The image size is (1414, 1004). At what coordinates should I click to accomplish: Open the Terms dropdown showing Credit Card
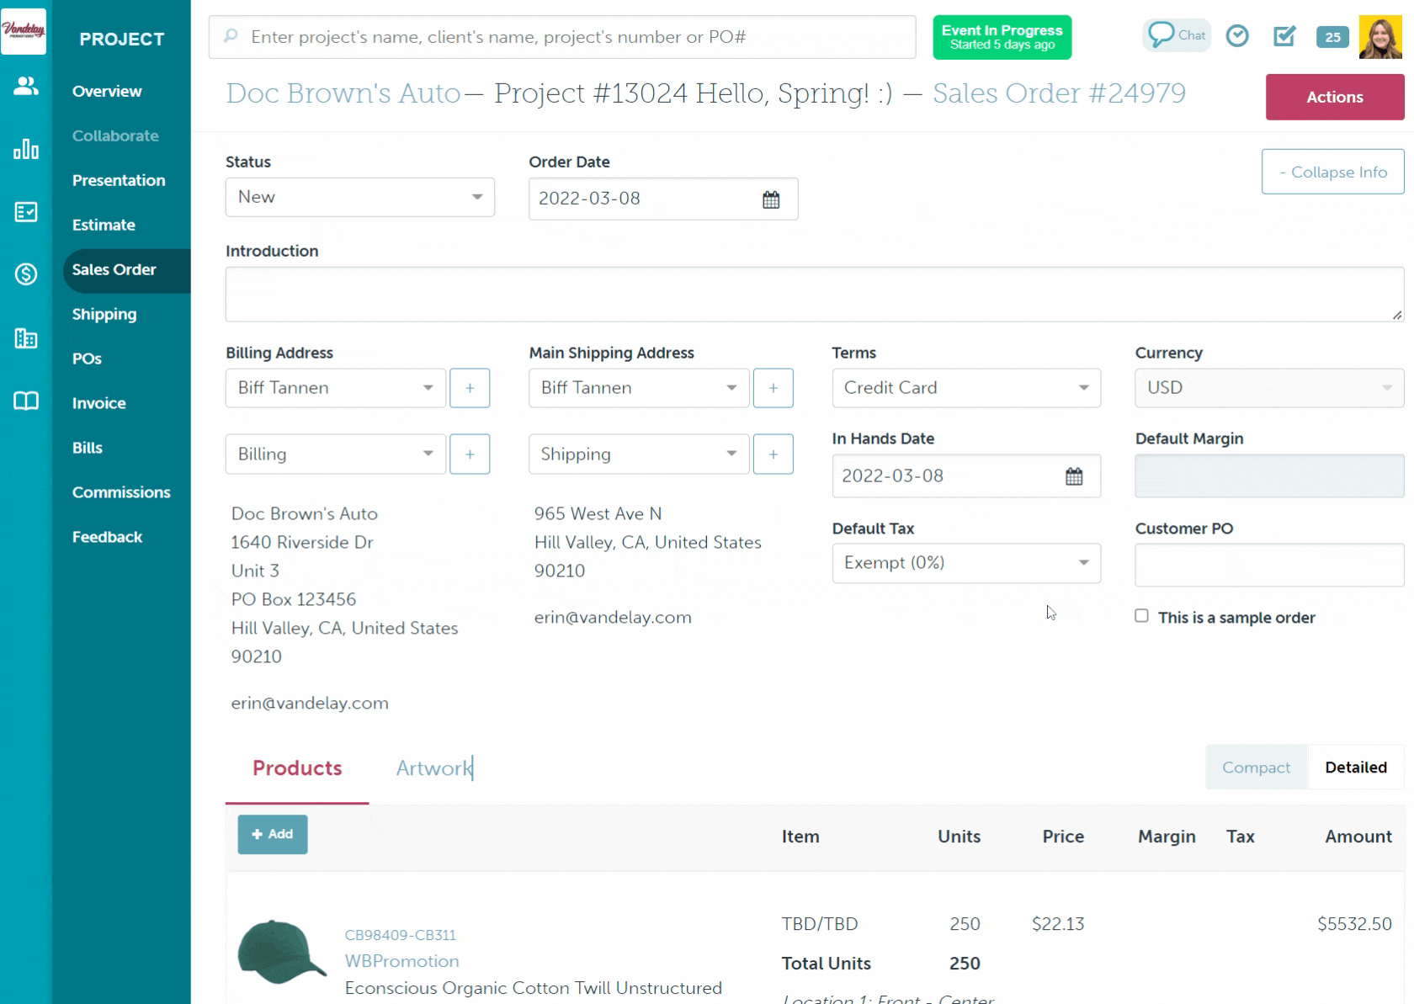coord(965,388)
